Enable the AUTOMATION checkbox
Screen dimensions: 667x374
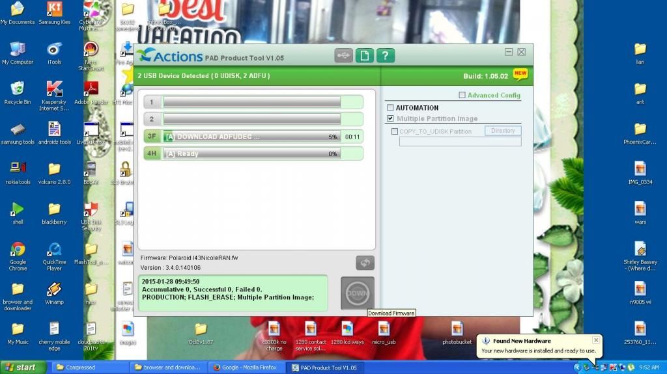click(390, 107)
